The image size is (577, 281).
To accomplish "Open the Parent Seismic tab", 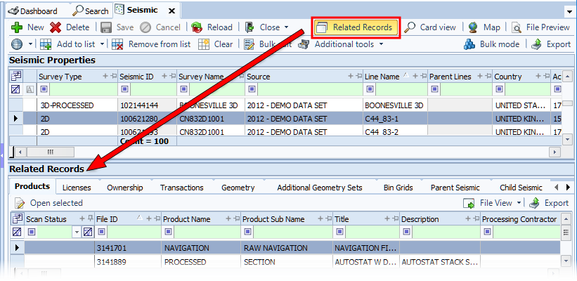I will 455,188.
